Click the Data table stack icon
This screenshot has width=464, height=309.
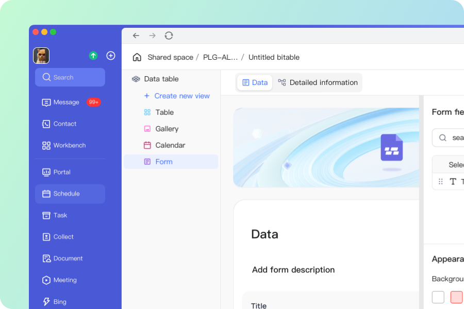[136, 79]
